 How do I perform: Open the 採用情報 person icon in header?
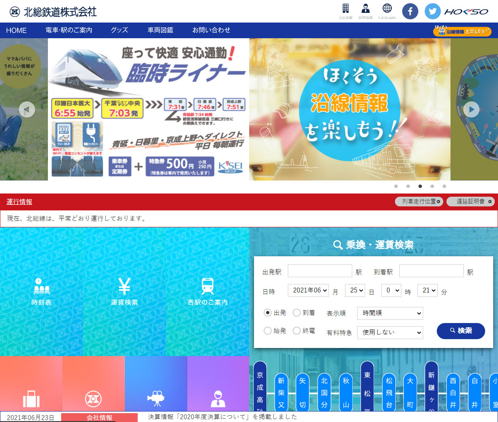pos(366,11)
